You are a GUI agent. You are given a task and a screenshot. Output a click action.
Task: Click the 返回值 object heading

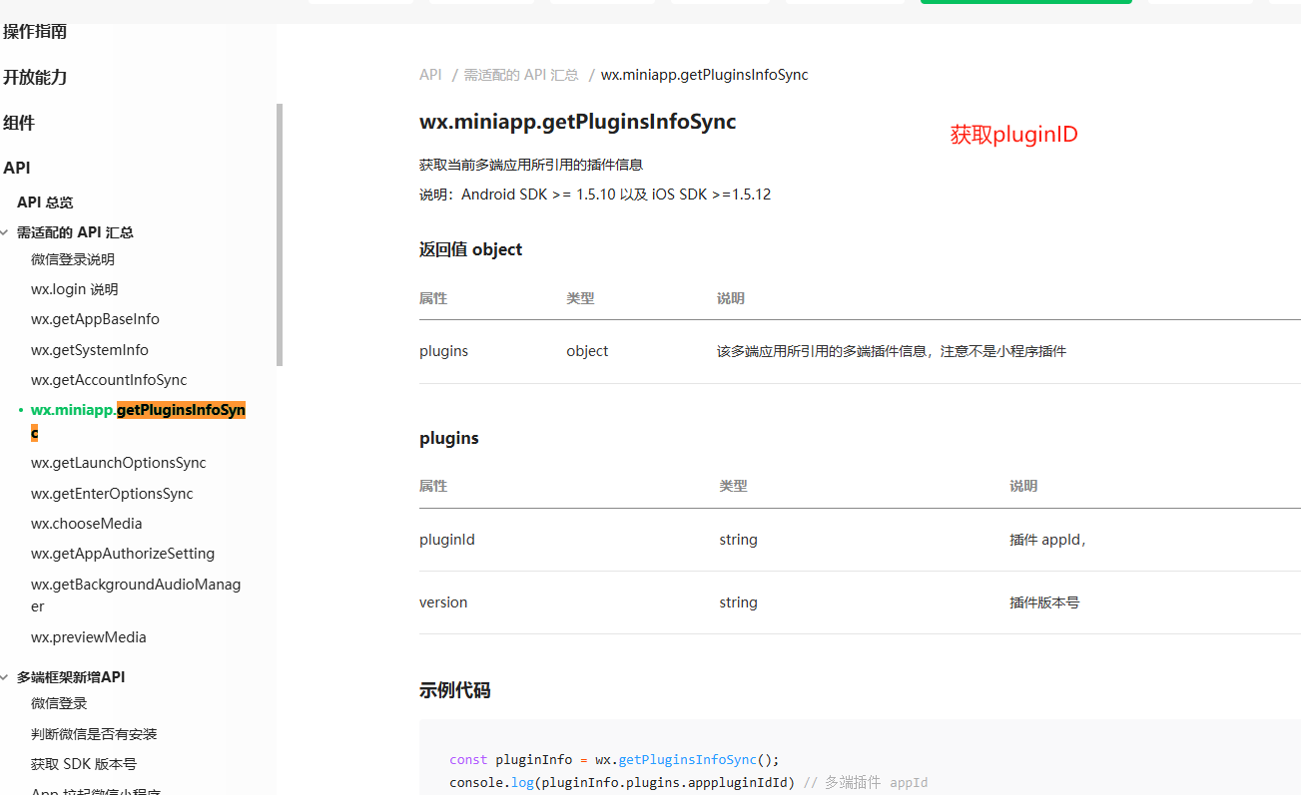pyautogui.click(x=471, y=249)
